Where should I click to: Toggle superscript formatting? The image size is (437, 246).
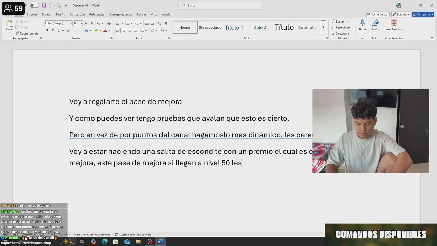[80, 30]
